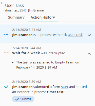The width and height of the screenshot is (95, 106).
Task: Click the Submit action badge
Action: tap(23, 99)
